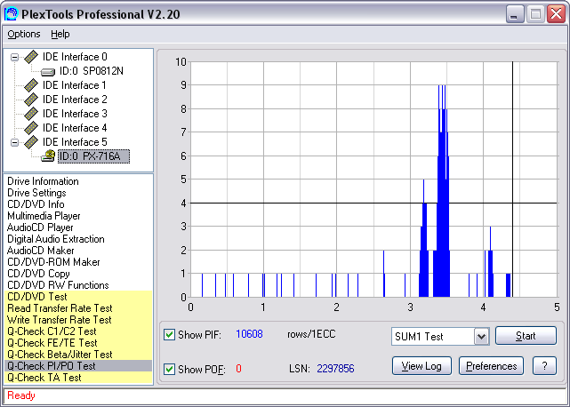Click the question mark help button

point(544,365)
